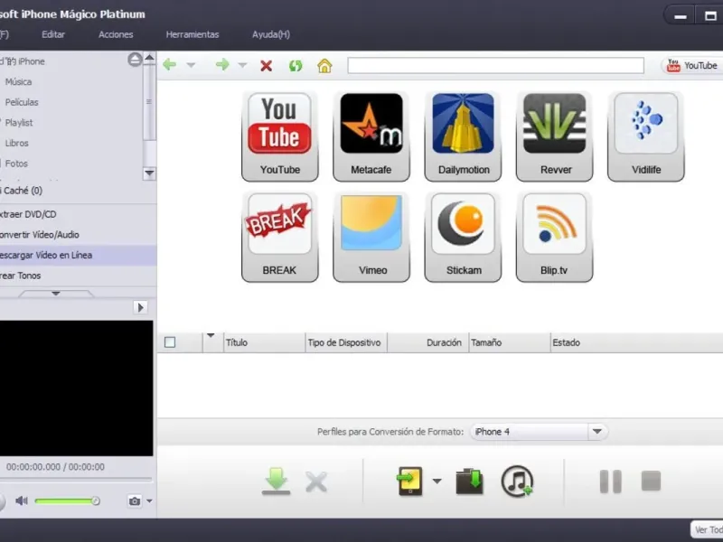This screenshot has height=542, width=723.
Task: Open the Acciones menu
Action: pos(116,34)
